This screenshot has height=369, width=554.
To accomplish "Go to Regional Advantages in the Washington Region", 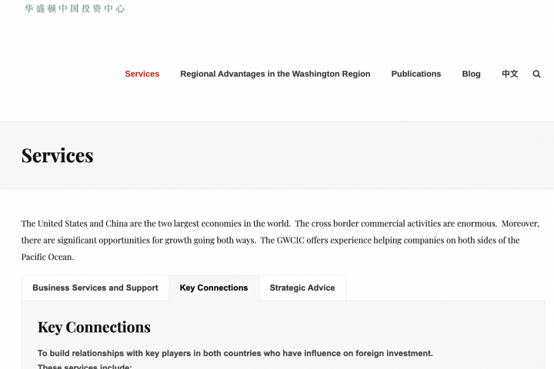I will pyautogui.click(x=275, y=74).
